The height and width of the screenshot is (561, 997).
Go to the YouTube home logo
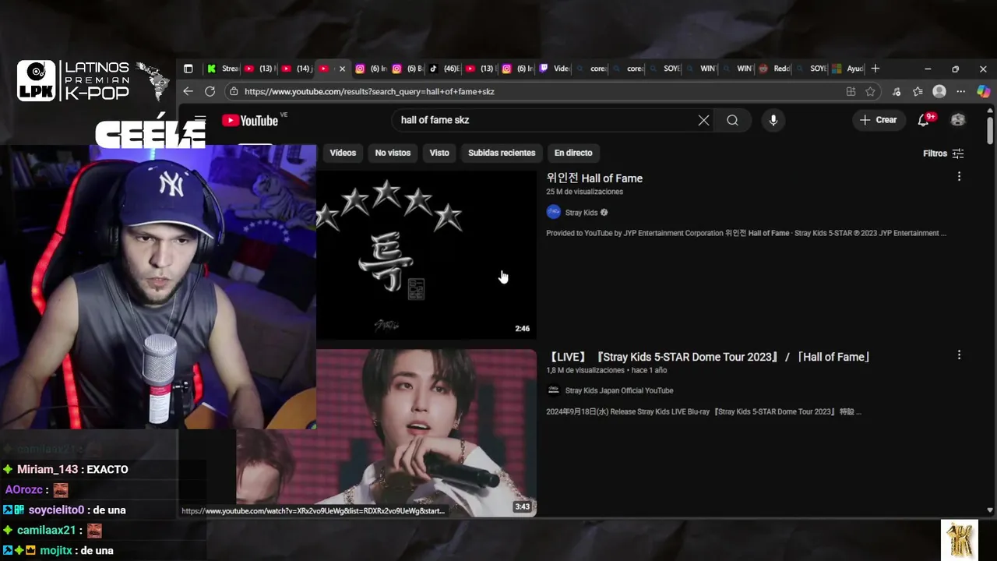tap(250, 120)
